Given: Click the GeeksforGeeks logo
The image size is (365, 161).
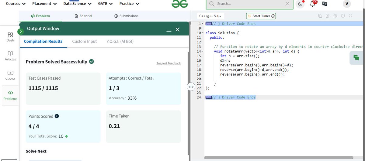Looking at the screenshot, I should pos(179,4).
